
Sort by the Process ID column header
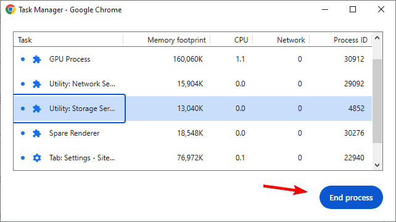click(350, 40)
